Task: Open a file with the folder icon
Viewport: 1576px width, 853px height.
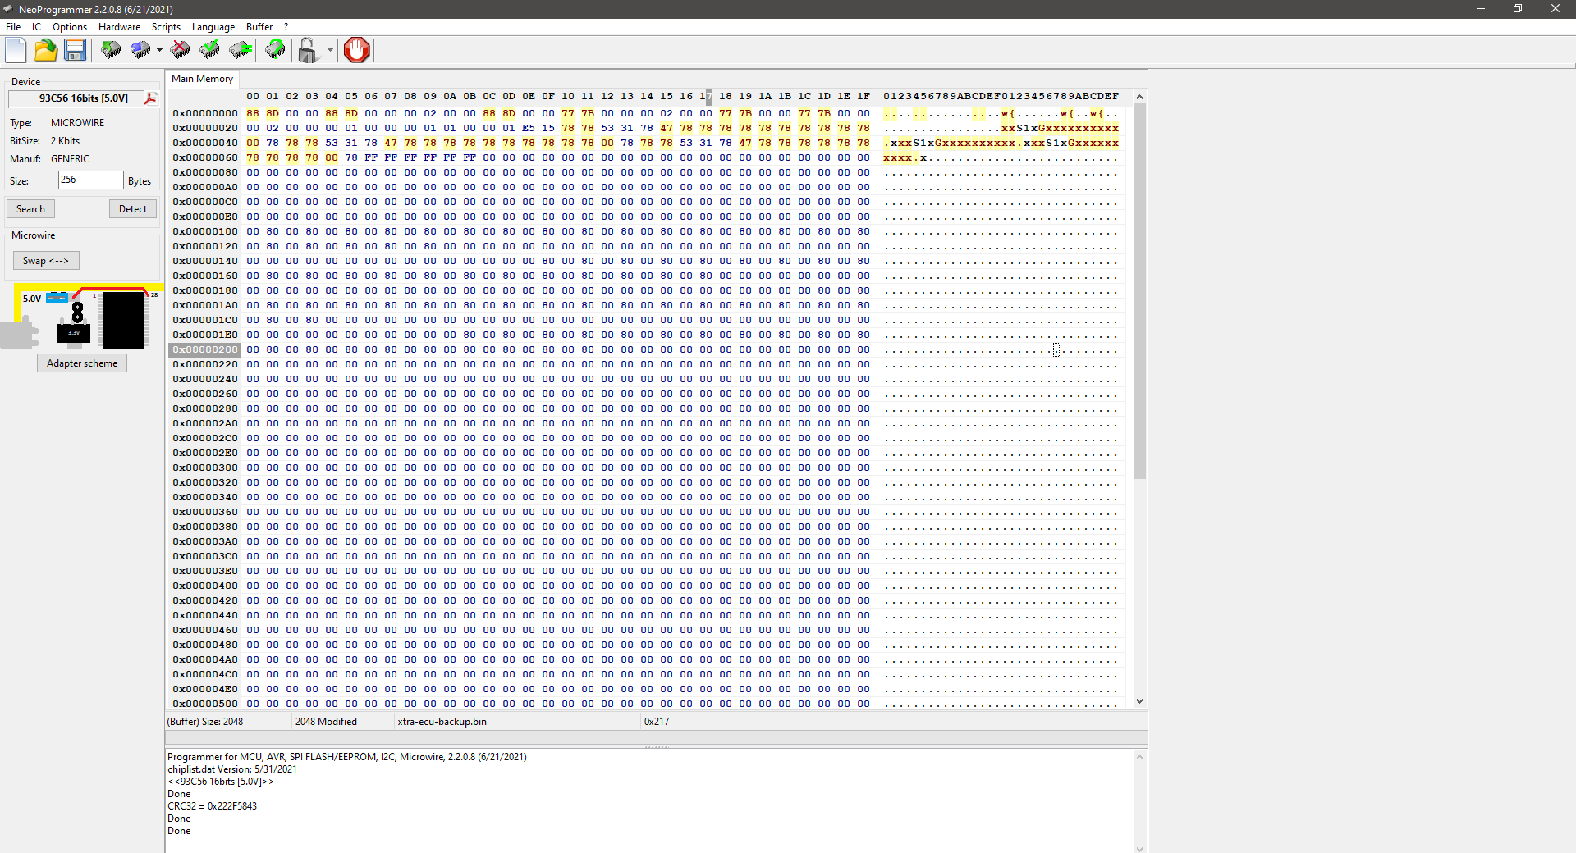Action: point(46,50)
